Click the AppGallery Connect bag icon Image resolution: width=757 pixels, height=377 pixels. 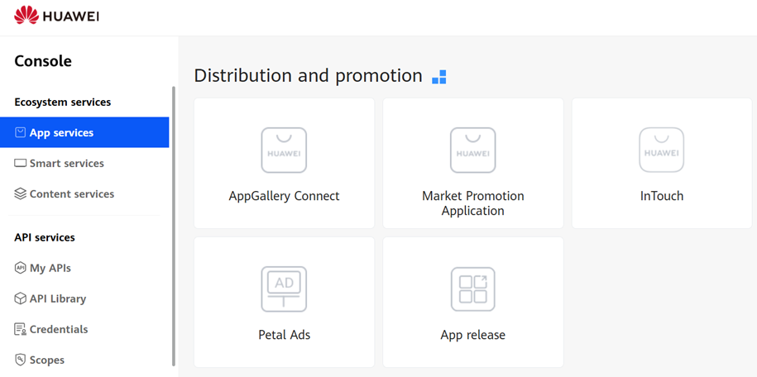[x=284, y=150]
